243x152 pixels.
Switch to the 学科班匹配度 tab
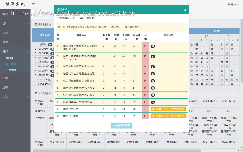[x=87, y=18]
